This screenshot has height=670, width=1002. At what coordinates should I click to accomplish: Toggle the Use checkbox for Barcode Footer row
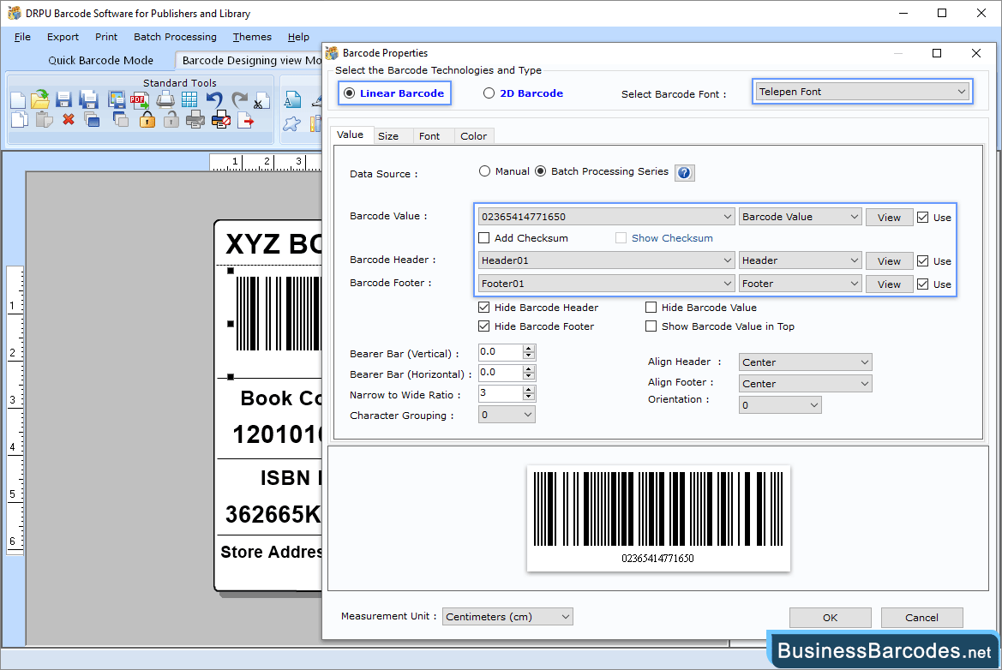pyautogui.click(x=923, y=284)
